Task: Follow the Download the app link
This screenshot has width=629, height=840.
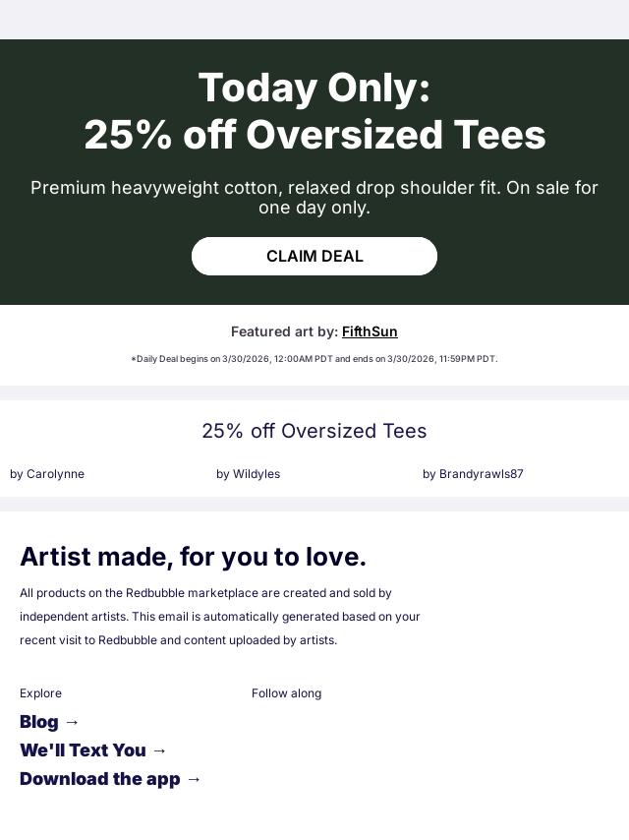Action: (x=100, y=779)
